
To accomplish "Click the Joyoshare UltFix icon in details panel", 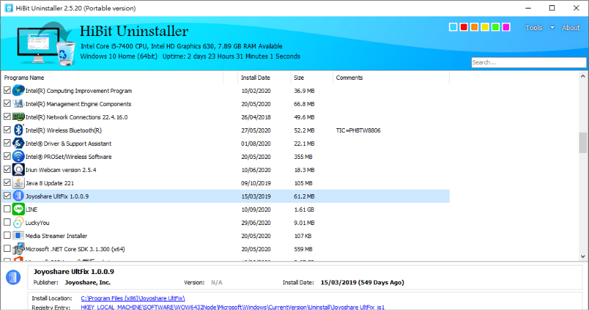I will [13, 277].
